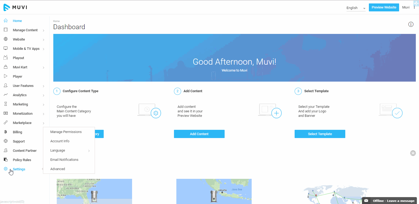Click the Manage Content film icon
419x204 pixels.
(6, 30)
